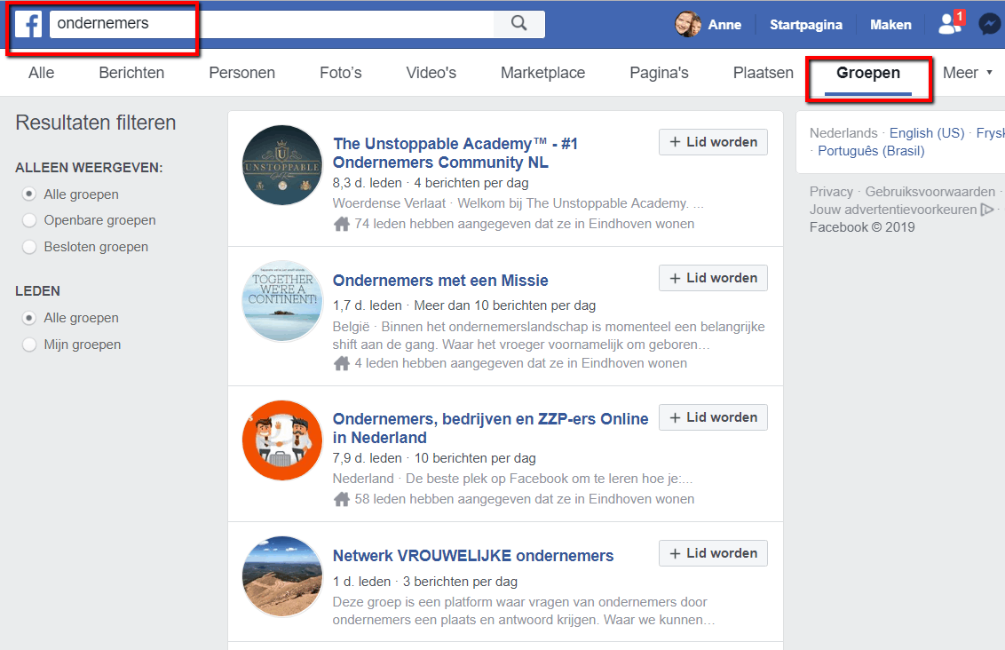Click 'Lid worden' for Netwerk VROUWELIJKE ondernemers
Image resolution: width=1005 pixels, height=650 pixels.
pyautogui.click(x=714, y=553)
